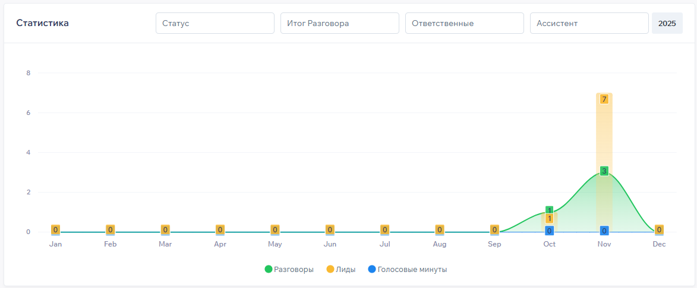Click the green 3 marker at November
This screenshot has height=288, width=697.
click(x=604, y=171)
